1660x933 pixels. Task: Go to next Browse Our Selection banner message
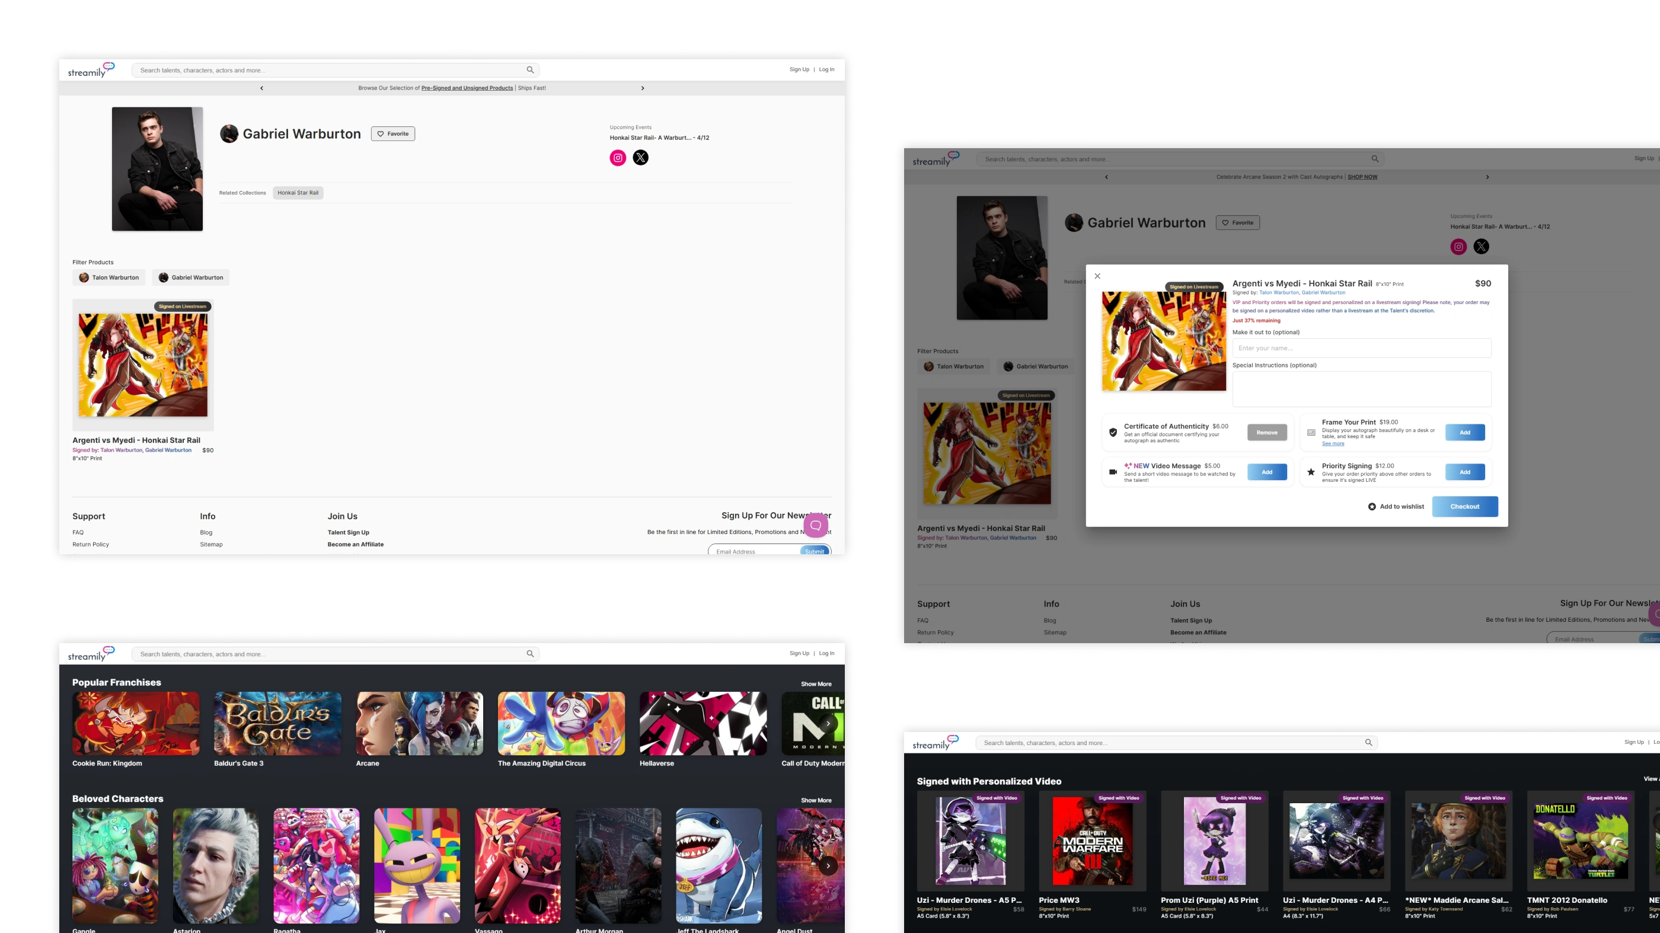(643, 88)
